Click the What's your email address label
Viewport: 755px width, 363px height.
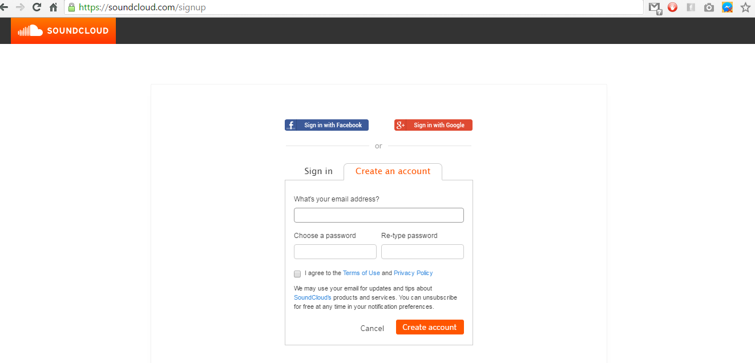(x=337, y=199)
